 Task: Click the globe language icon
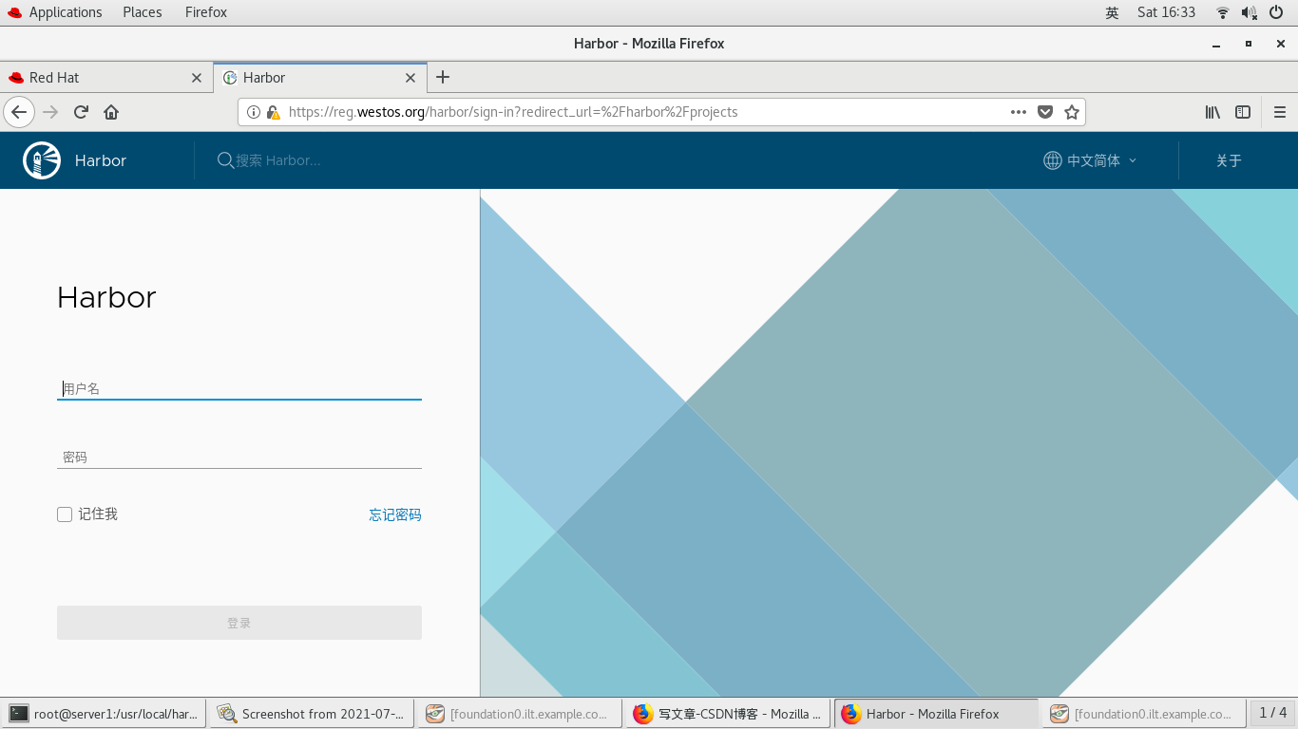pyautogui.click(x=1053, y=160)
